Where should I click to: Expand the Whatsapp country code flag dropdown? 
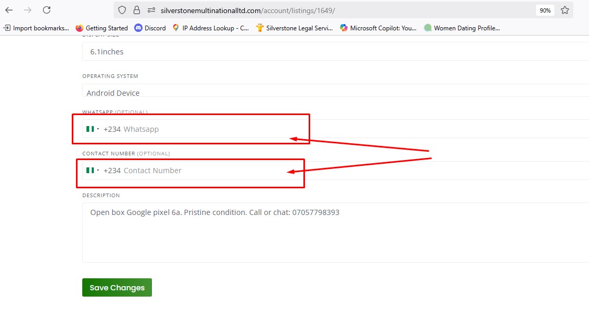[x=92, y=129]
